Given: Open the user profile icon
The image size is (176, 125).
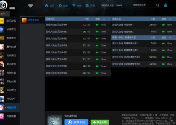Looking at the screenshot, I should tap(166, 5).
